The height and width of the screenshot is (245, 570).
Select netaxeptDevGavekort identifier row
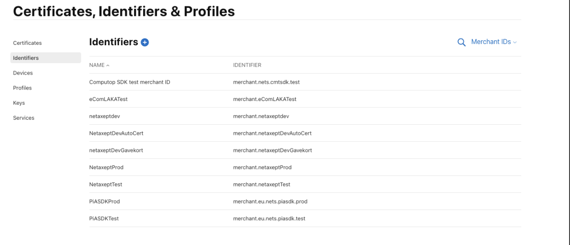point(305,150)
